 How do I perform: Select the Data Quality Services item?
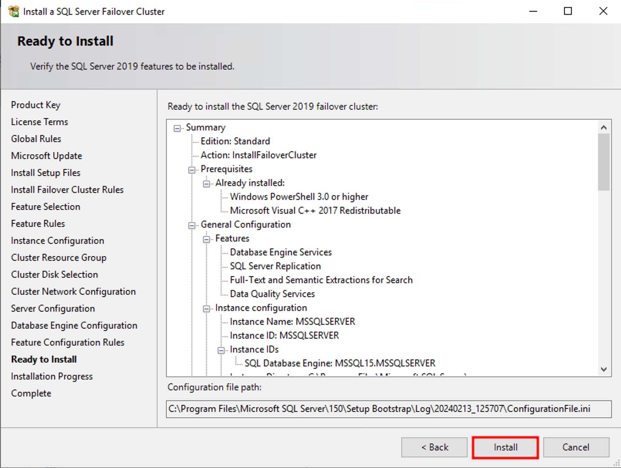[x=272, y=294]
